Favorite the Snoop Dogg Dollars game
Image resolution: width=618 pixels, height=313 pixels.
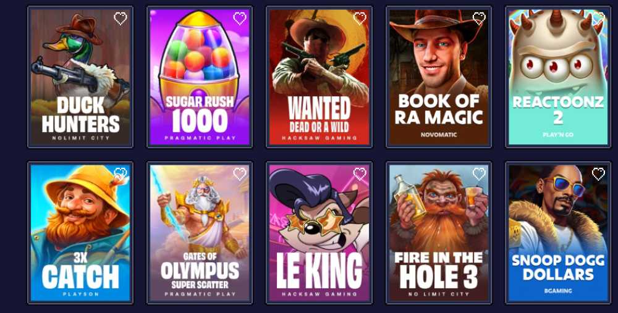(598, 173)
